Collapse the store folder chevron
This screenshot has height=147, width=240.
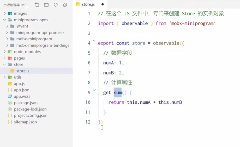pyautogui.click(x=5, y=64)
